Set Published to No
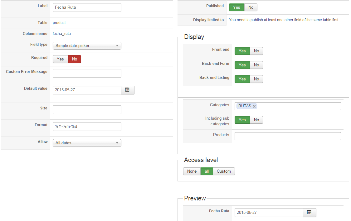351x221 pixels. pyautogui.click(x=251, y=7)
